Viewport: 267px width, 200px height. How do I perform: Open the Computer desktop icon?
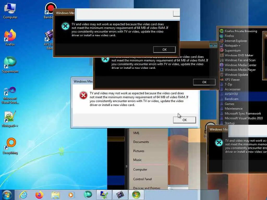(x=10, y=11)
